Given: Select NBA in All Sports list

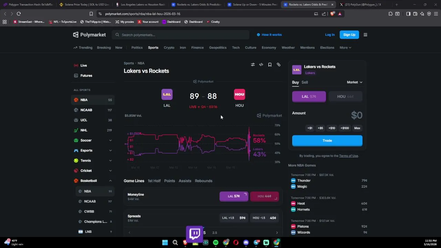Looking at the screenshot, I should 93,100.
